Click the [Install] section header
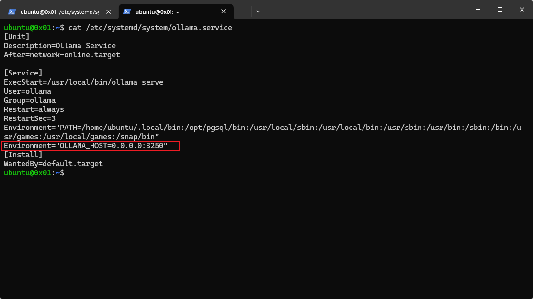The image size is (533, 299). click(x=23, y=155)
